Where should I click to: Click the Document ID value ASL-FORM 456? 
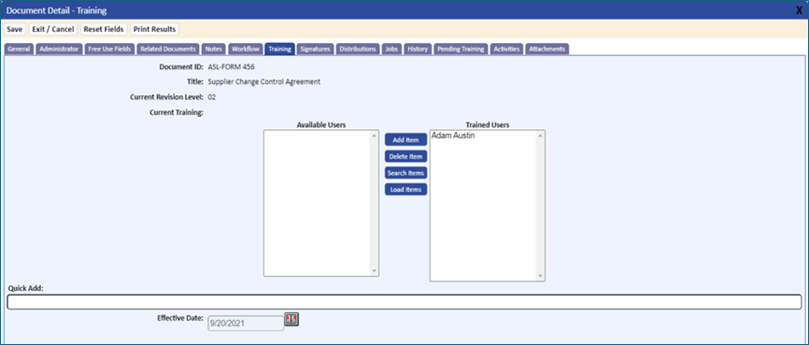click(x=231, y=66)
